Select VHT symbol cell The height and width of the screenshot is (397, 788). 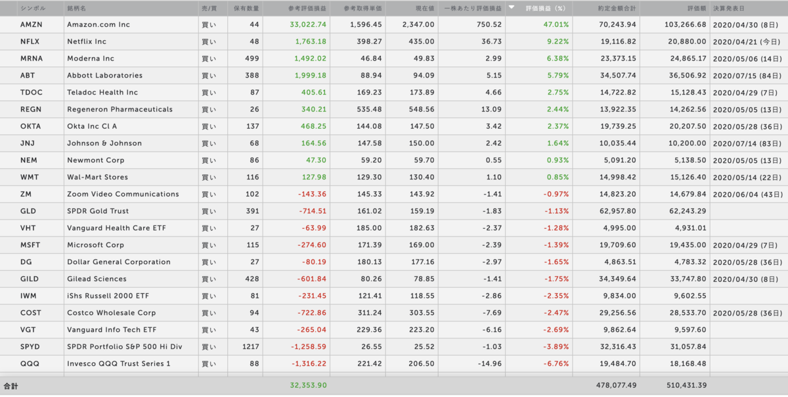point(28,228)
